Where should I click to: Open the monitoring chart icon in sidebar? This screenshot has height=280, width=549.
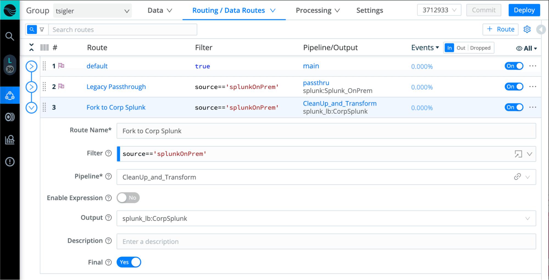[x=10, y=140]
